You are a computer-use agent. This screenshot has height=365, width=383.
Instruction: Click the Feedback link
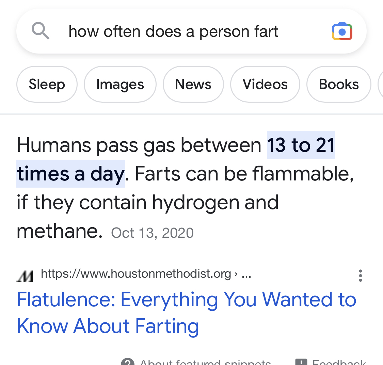pyautogui.click(x=338, y=362)
